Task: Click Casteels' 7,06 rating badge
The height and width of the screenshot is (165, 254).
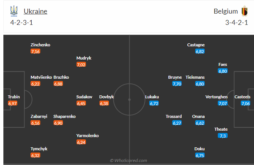Action: point(245,103)
